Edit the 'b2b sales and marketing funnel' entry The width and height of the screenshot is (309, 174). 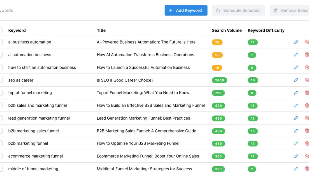coord(296,105)
